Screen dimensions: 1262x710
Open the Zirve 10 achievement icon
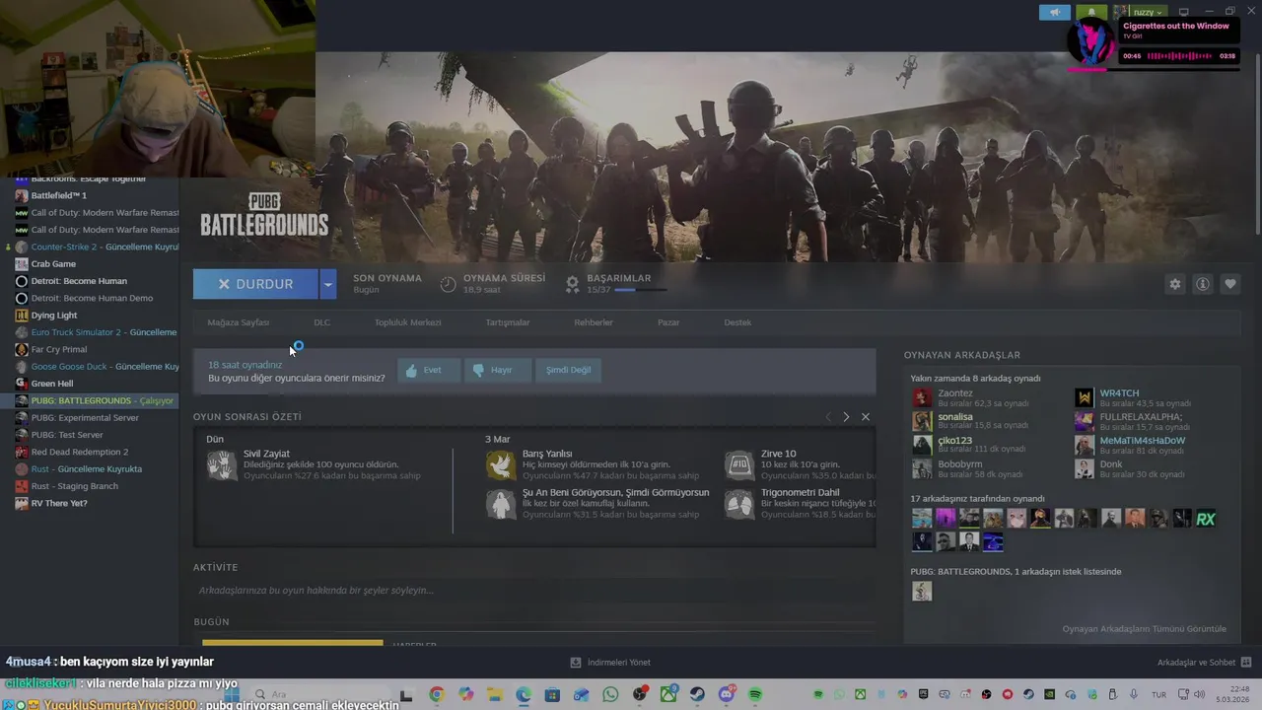point(739,465)
